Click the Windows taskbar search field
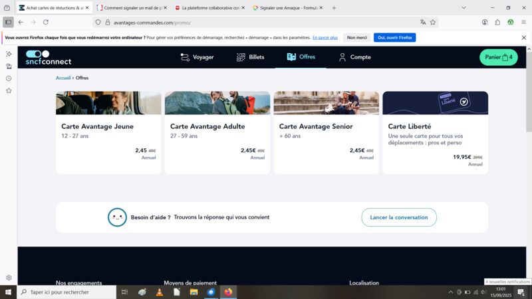 [x=66, y=292]
